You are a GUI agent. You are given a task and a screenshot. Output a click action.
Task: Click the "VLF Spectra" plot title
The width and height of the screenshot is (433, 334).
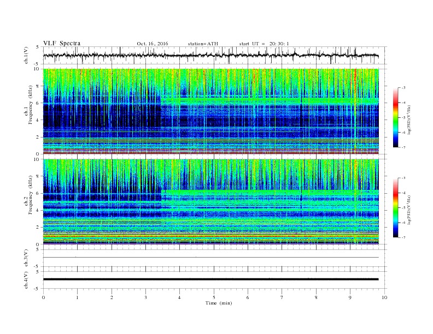point(62,43)
